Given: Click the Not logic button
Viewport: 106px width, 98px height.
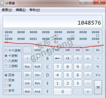Looking at the screenshot, I should 27,92.
